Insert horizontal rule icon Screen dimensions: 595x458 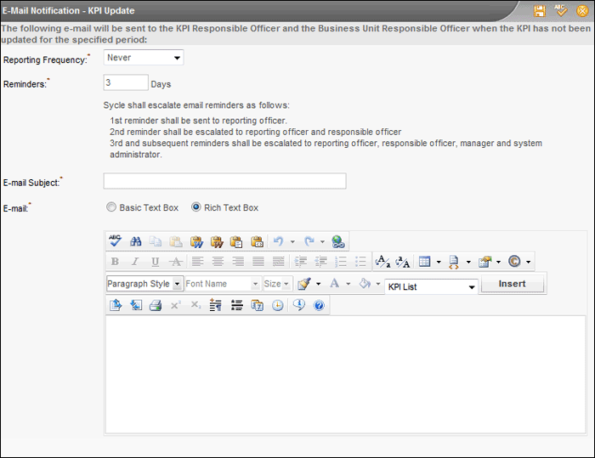237,305
